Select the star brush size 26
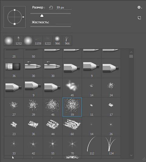The width and height of the screenshot is (146, 162). 111,127
